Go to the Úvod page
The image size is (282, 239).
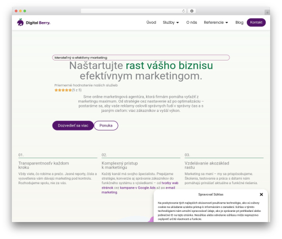tap(151, 23)
